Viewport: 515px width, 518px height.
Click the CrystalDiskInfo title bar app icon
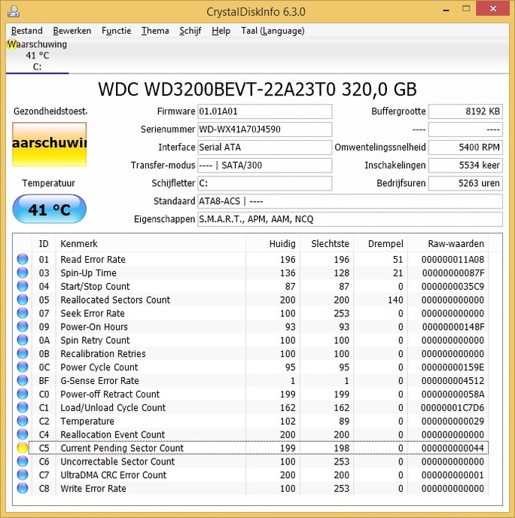[14, 11]
